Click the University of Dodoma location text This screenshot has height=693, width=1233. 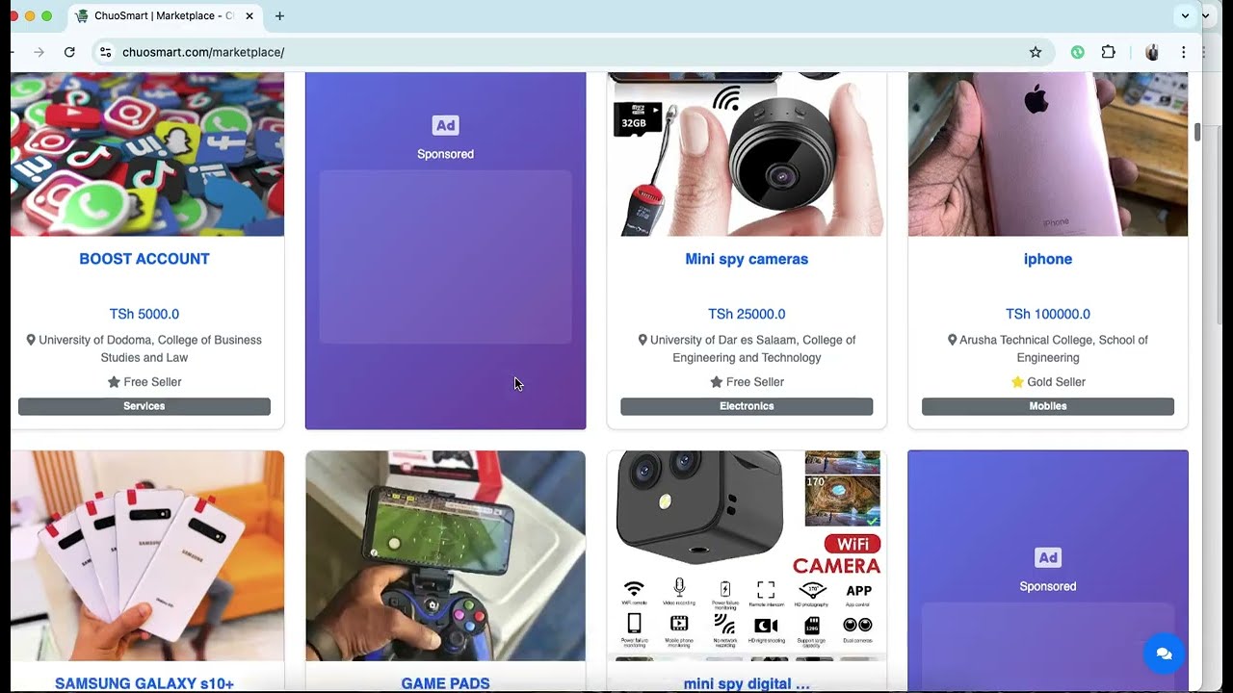tap(151, 348)
